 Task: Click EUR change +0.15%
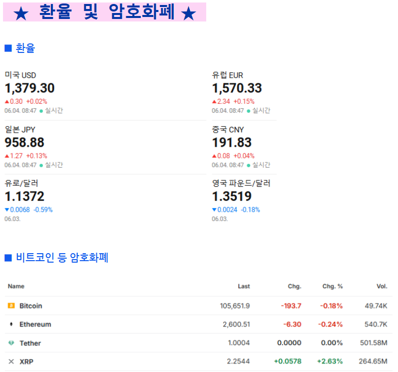point(244,101)
